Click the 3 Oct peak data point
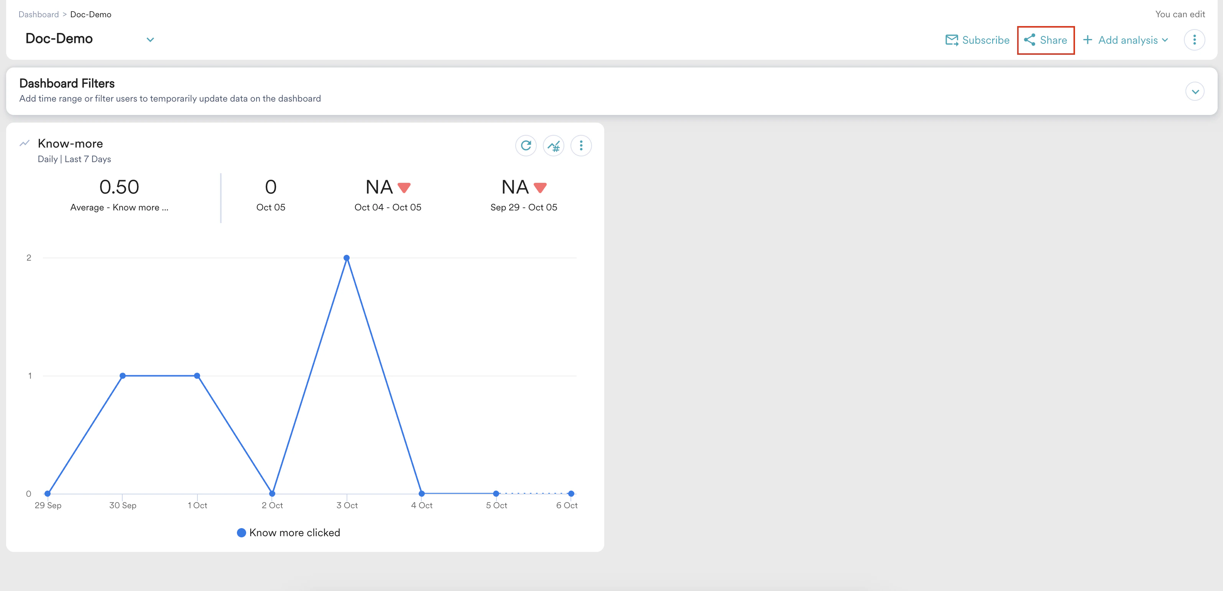This screenshot has width=1223, height=591. click(347, 258)
